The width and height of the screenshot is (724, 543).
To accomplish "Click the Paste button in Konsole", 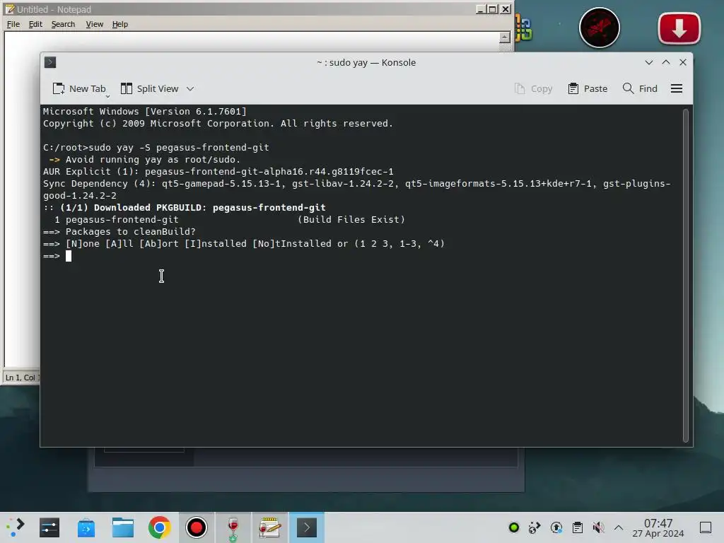I will [x=588, y=88].
